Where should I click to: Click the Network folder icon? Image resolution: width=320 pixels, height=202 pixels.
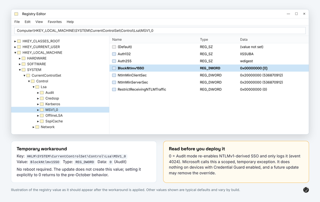tap(37, 127)
